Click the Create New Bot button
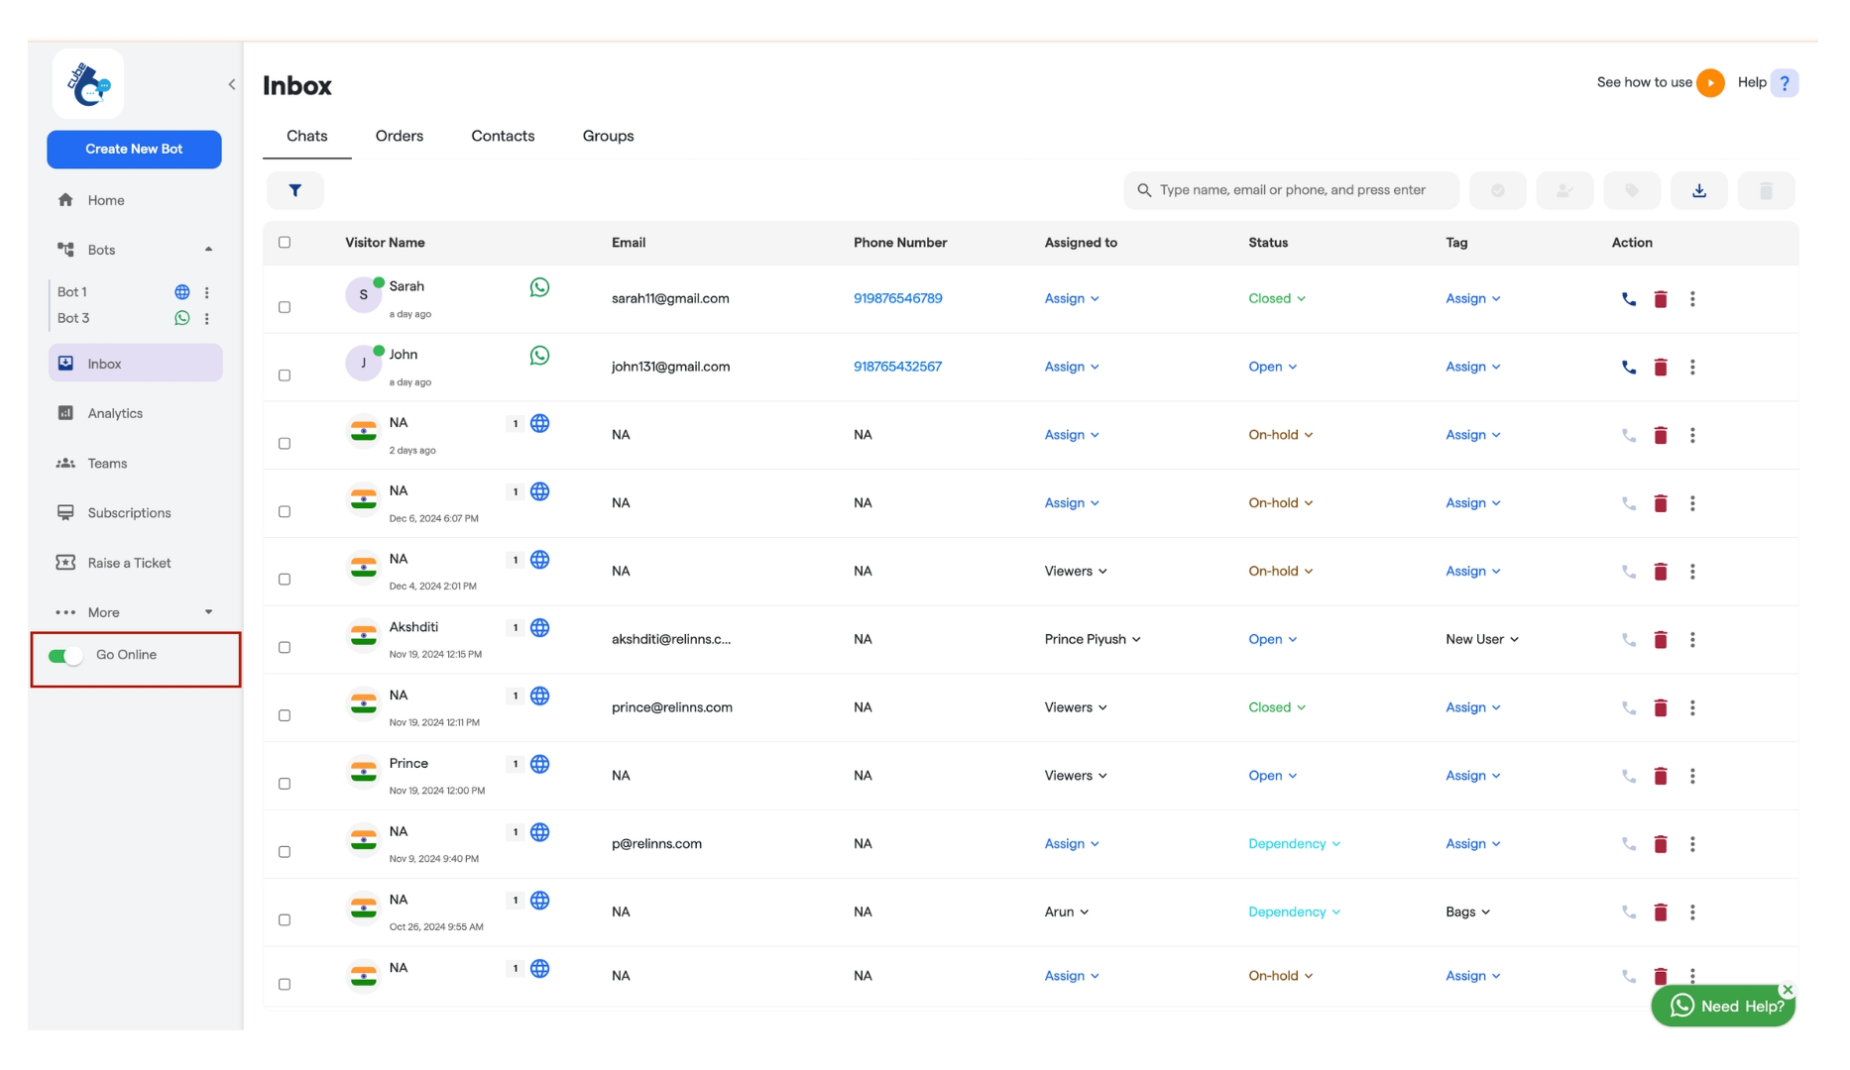The width and height of the screenshot is (1850, 1070). 134,150
